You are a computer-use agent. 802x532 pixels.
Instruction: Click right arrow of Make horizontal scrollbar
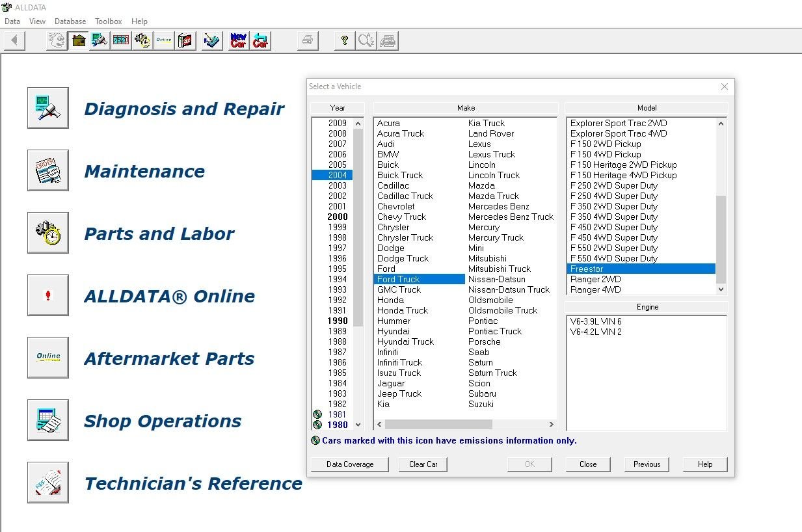tap(552, 425)
